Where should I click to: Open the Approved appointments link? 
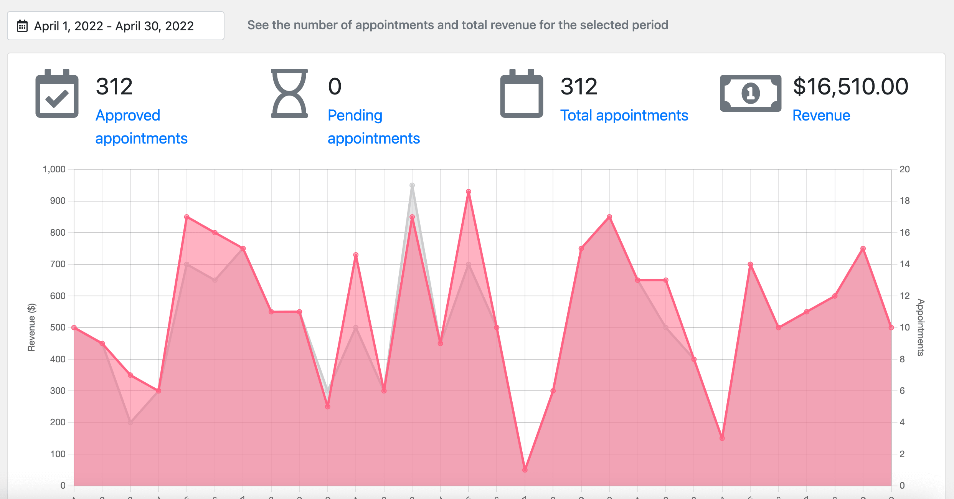[x=141, y=127]
